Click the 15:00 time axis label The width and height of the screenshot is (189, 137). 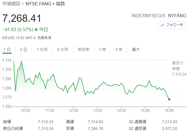145,110
